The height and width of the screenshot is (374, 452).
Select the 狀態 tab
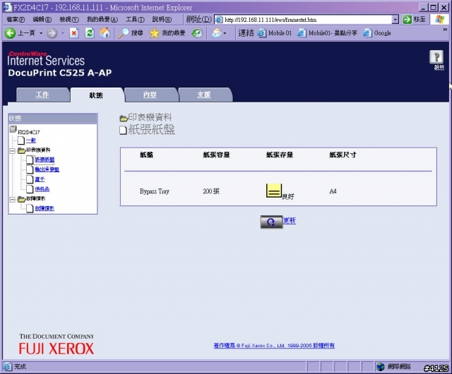click(x=96, y=95)
